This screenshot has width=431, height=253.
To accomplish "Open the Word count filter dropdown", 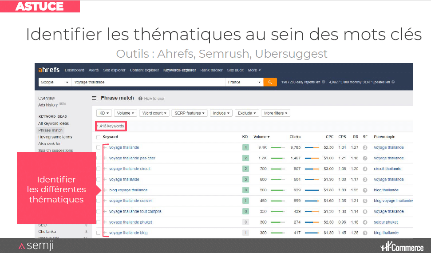I will pyautogui.click(x=154, y=113).
